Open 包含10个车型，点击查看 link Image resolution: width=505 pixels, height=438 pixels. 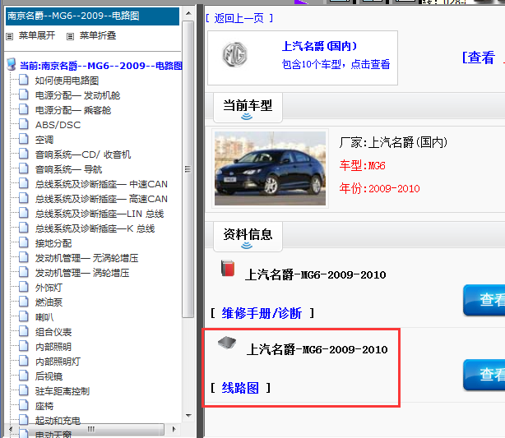336,64
